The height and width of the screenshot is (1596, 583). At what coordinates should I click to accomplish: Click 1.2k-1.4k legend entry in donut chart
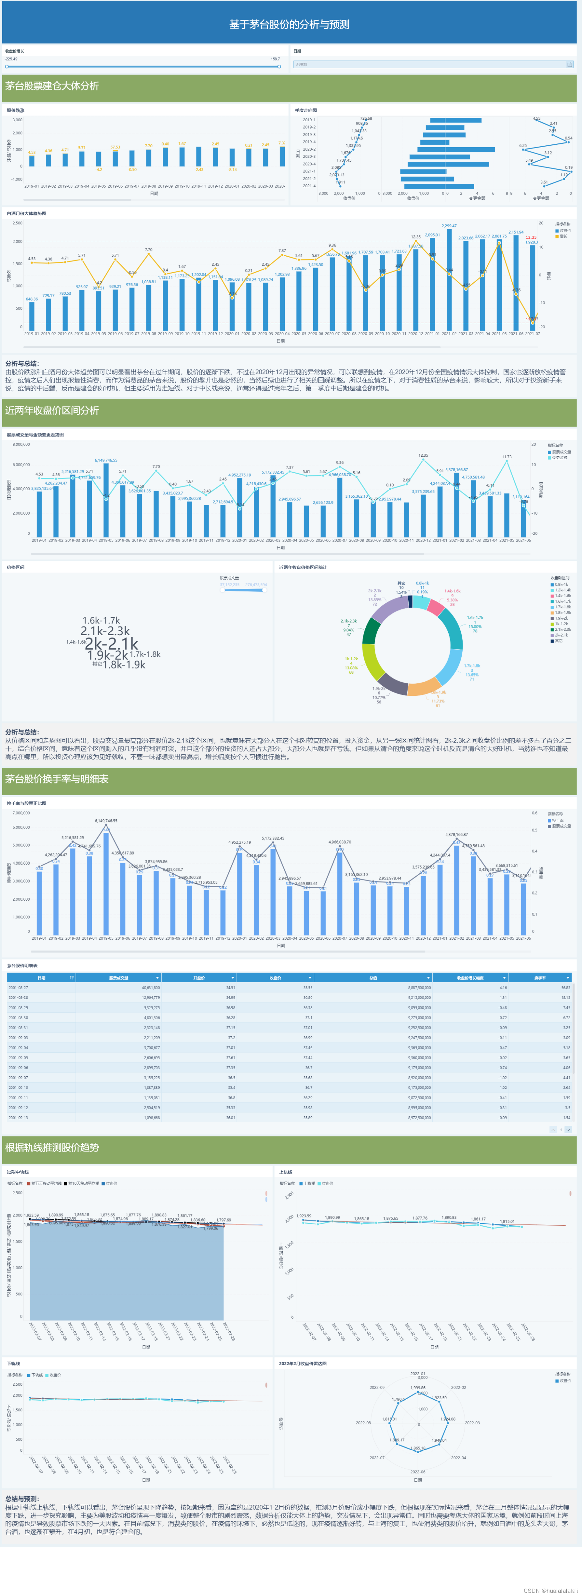pos(561,590)
